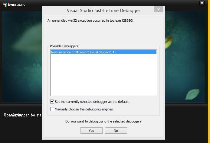
Task: Click the 'Do you want to debug' question text
Action: 103,121
